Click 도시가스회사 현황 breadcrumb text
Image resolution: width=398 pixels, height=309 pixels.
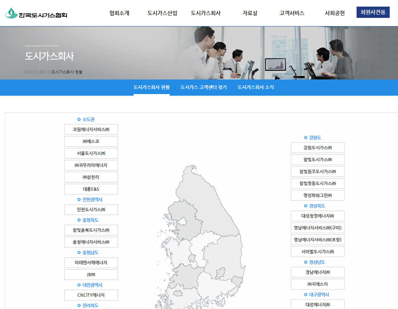[x=67, y=72]
